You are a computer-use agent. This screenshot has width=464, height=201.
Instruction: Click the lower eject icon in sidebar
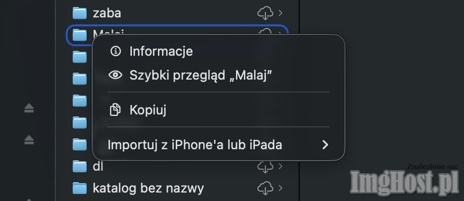[29, 140]
